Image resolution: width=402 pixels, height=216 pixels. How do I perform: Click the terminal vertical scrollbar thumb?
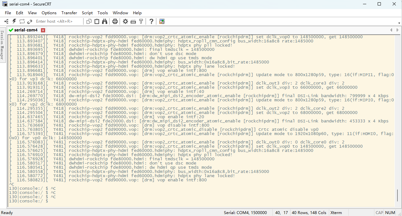(397, 196)
